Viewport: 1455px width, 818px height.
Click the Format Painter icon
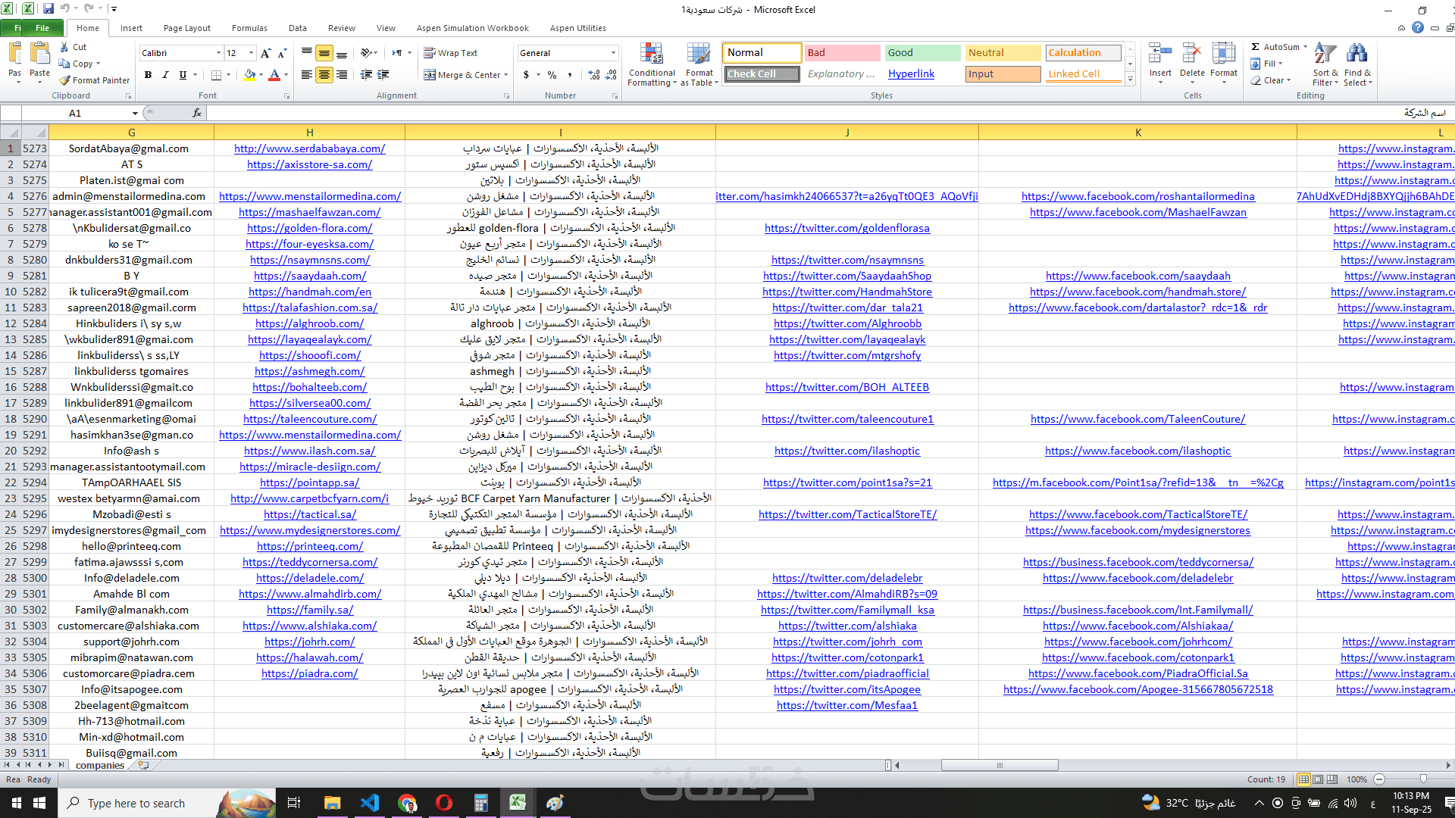pyautogui.click(x=66, y=80)
